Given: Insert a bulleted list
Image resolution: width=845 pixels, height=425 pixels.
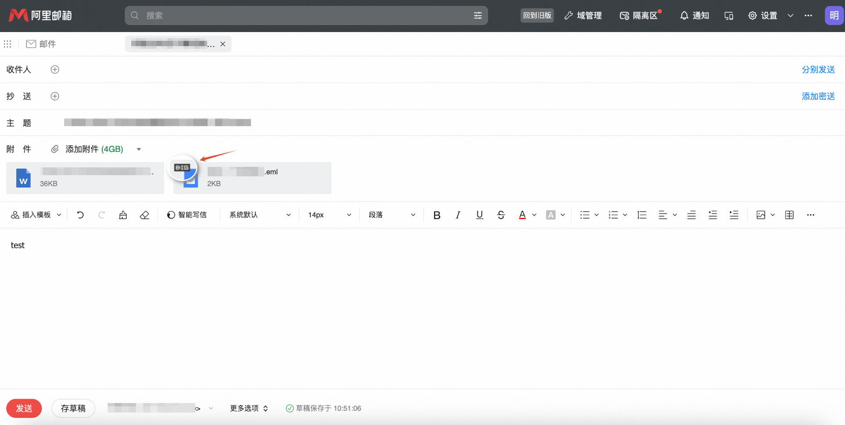Looking at the screenshot, I should 585,215.
